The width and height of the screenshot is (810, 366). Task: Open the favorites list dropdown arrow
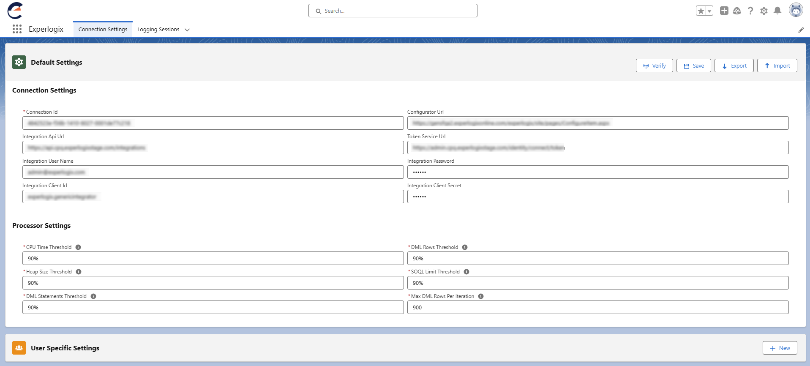point(709,11)
